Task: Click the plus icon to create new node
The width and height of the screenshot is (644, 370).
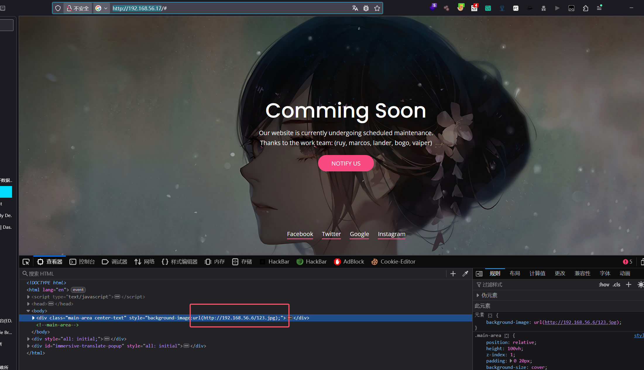Action: point(453,274)
